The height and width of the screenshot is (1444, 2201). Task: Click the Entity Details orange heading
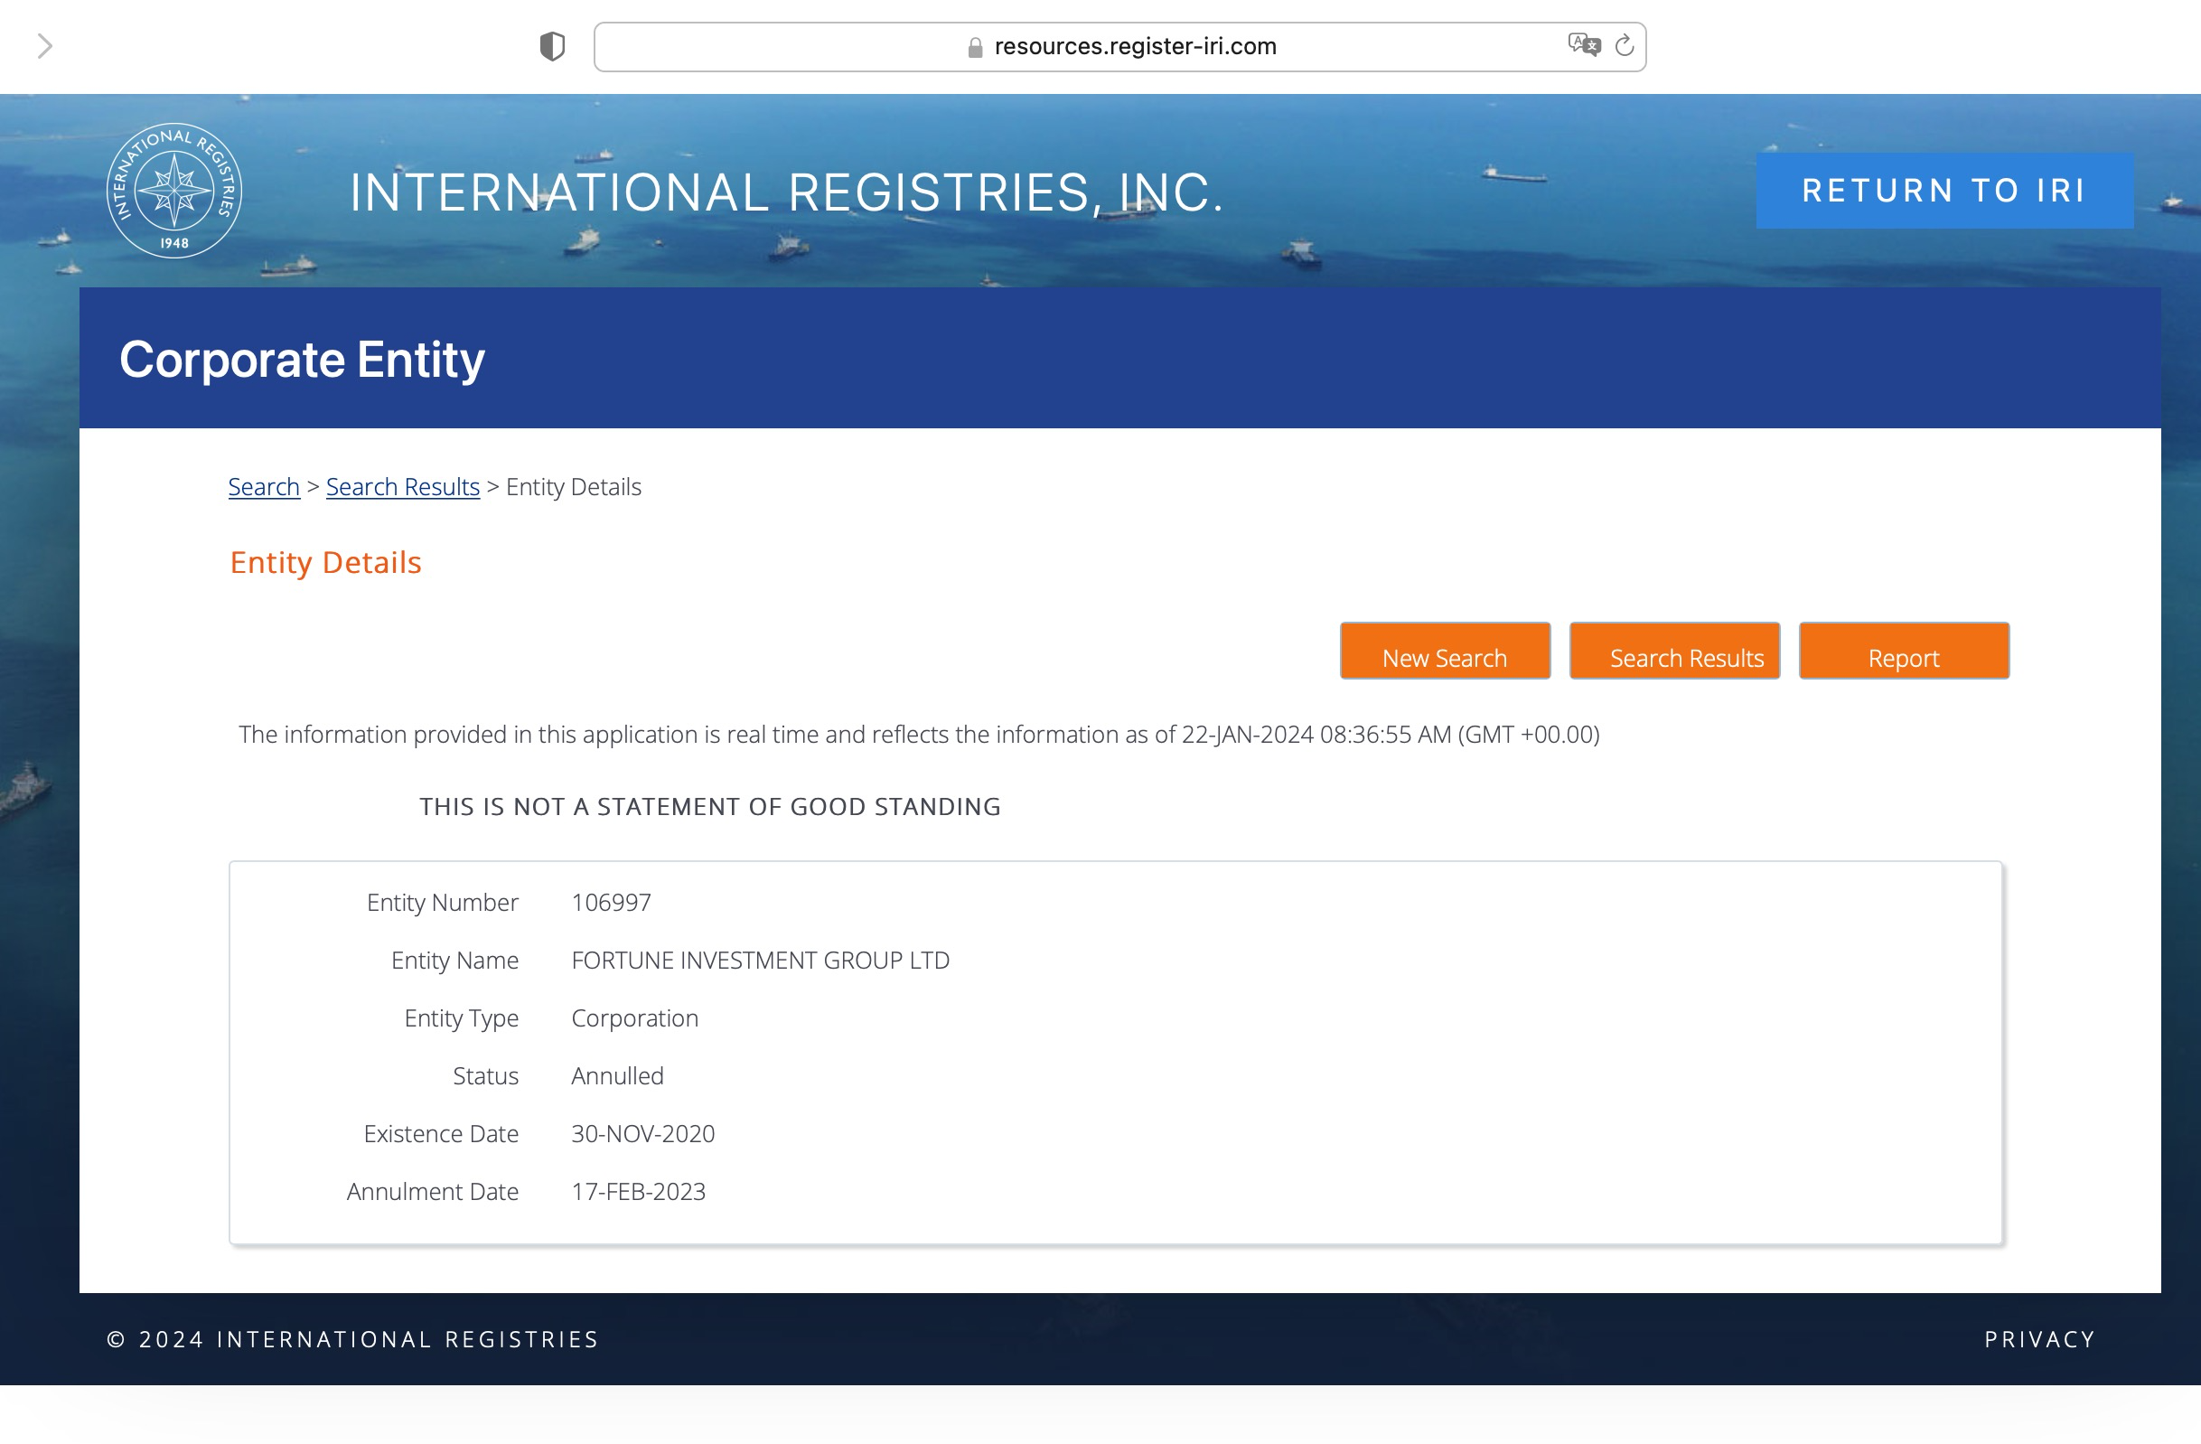point(325,562)
